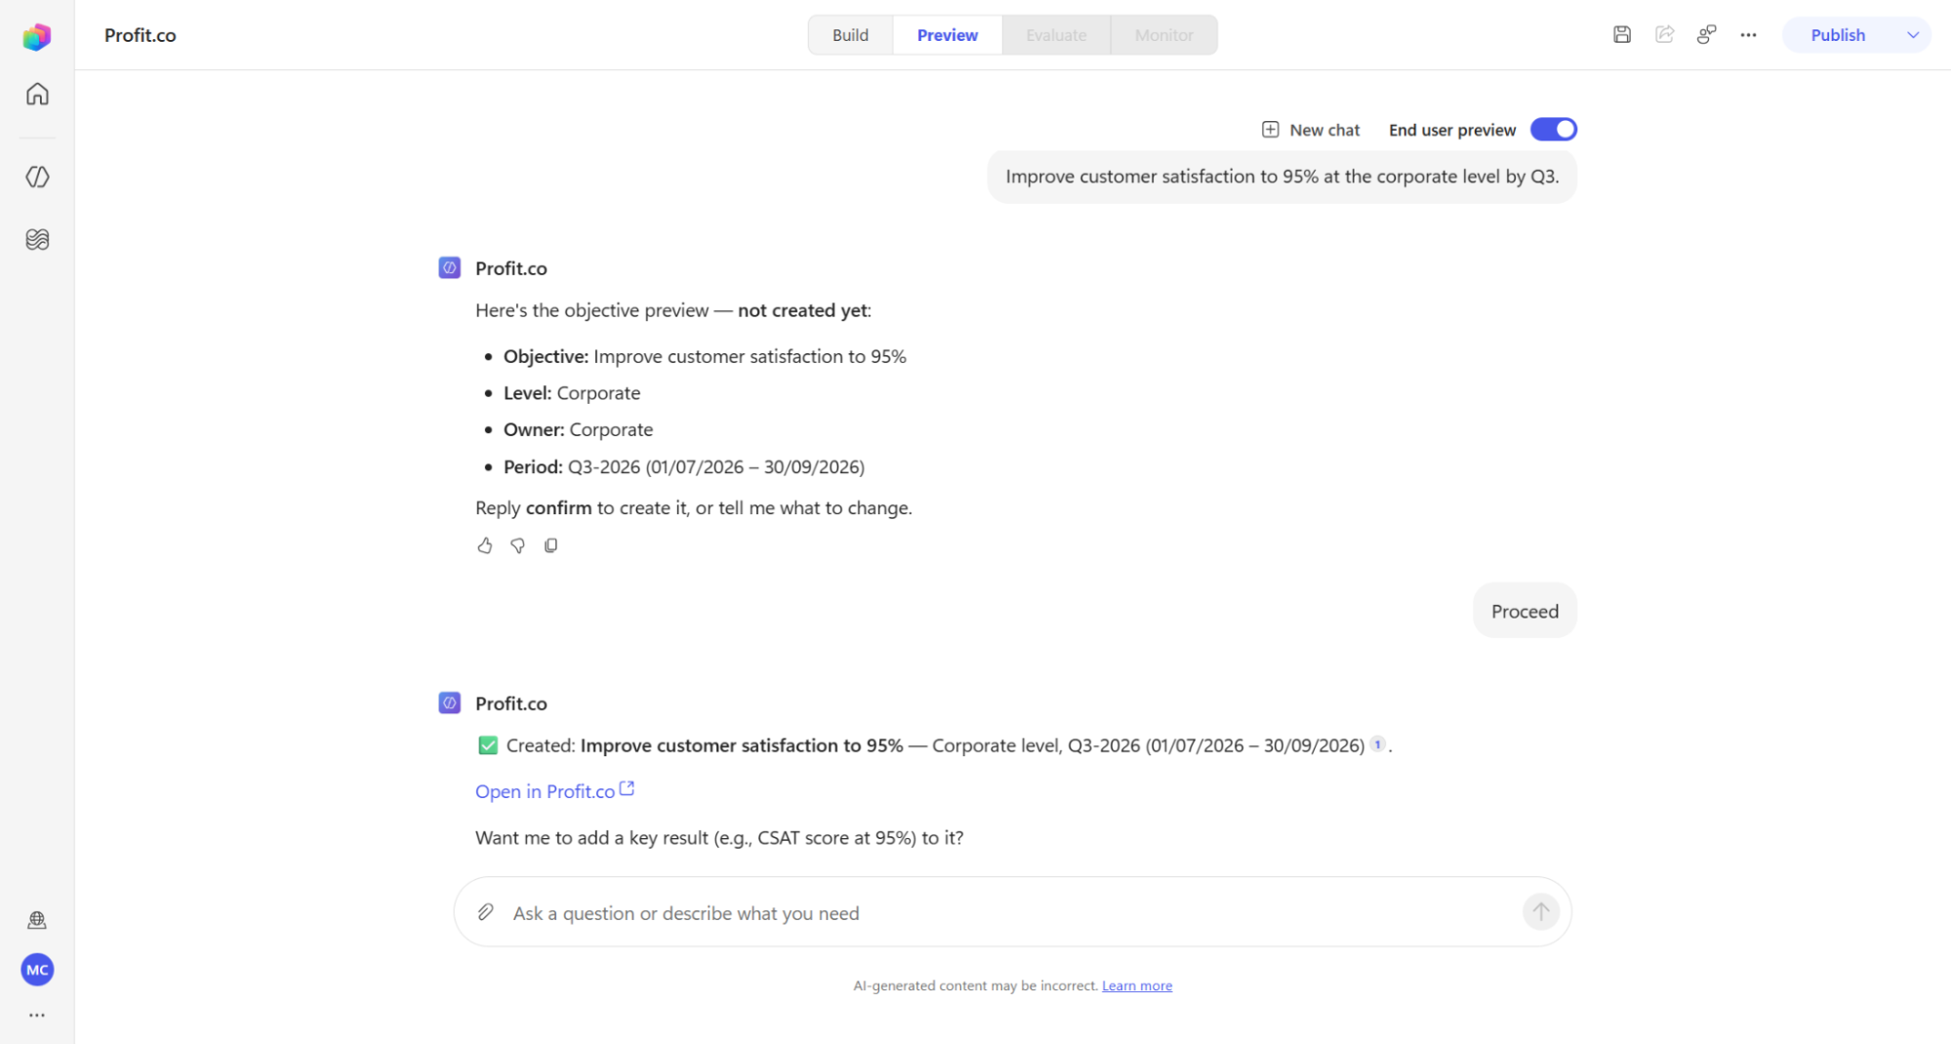The image size is (1951, 1044).
Task: Click the external link icon after Profit.co link
Action: (x=627, y=788)
